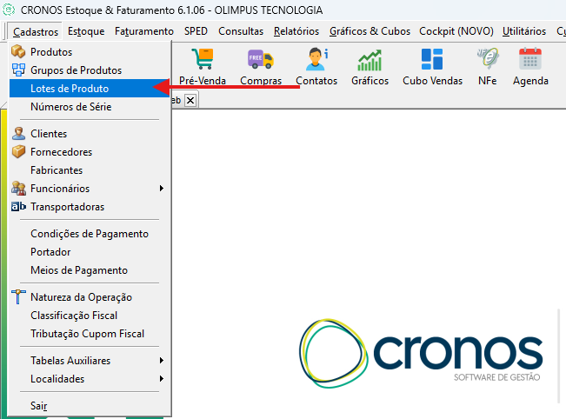Click the Cubo Vendas toolbar label
The width and height of the screenshot is (566, 419).
click(432, 81)
